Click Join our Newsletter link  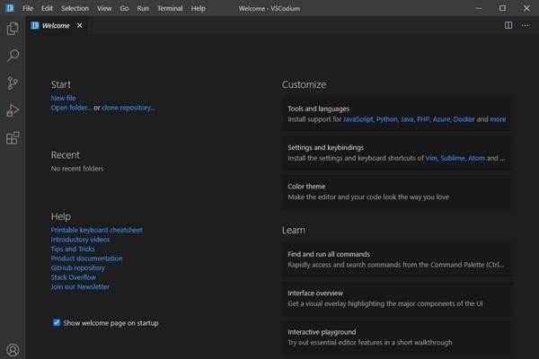pos(80,287)
